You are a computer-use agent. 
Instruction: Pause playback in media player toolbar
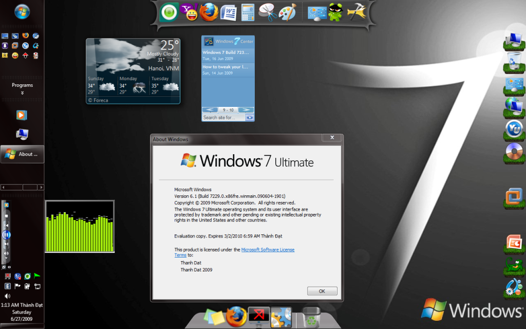click(x=6, y=235)
